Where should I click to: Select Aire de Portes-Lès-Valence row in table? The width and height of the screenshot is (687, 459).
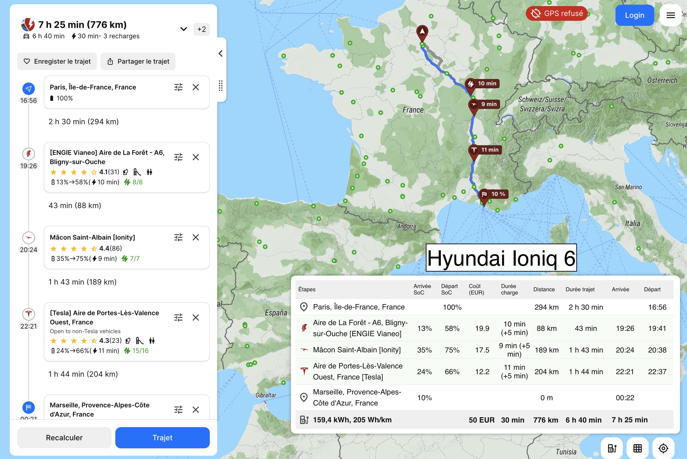point(484,371)
